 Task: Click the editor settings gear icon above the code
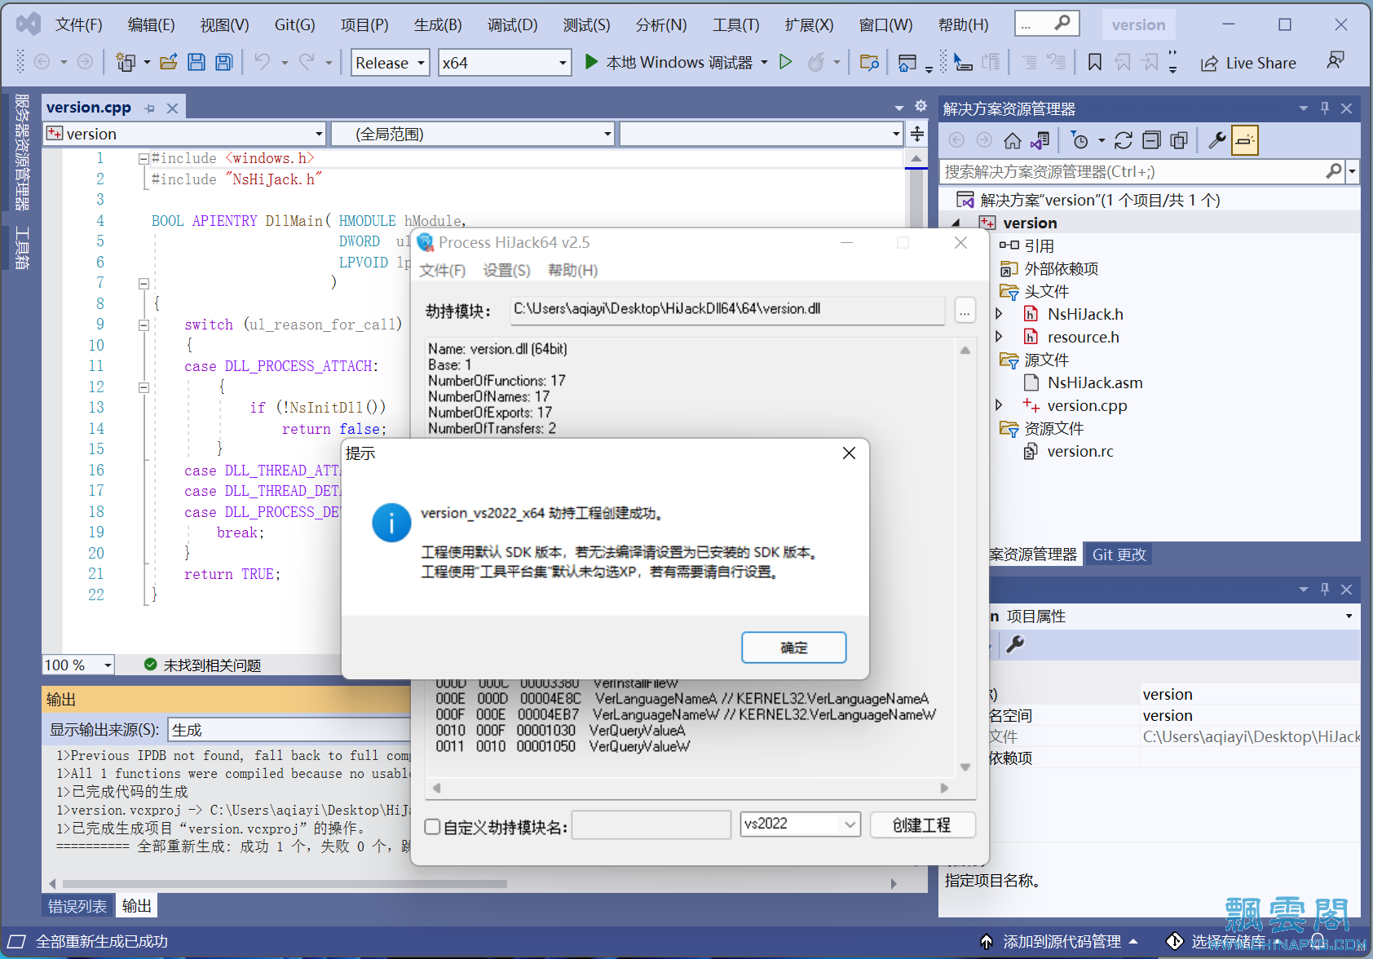[x=920, y=106]
